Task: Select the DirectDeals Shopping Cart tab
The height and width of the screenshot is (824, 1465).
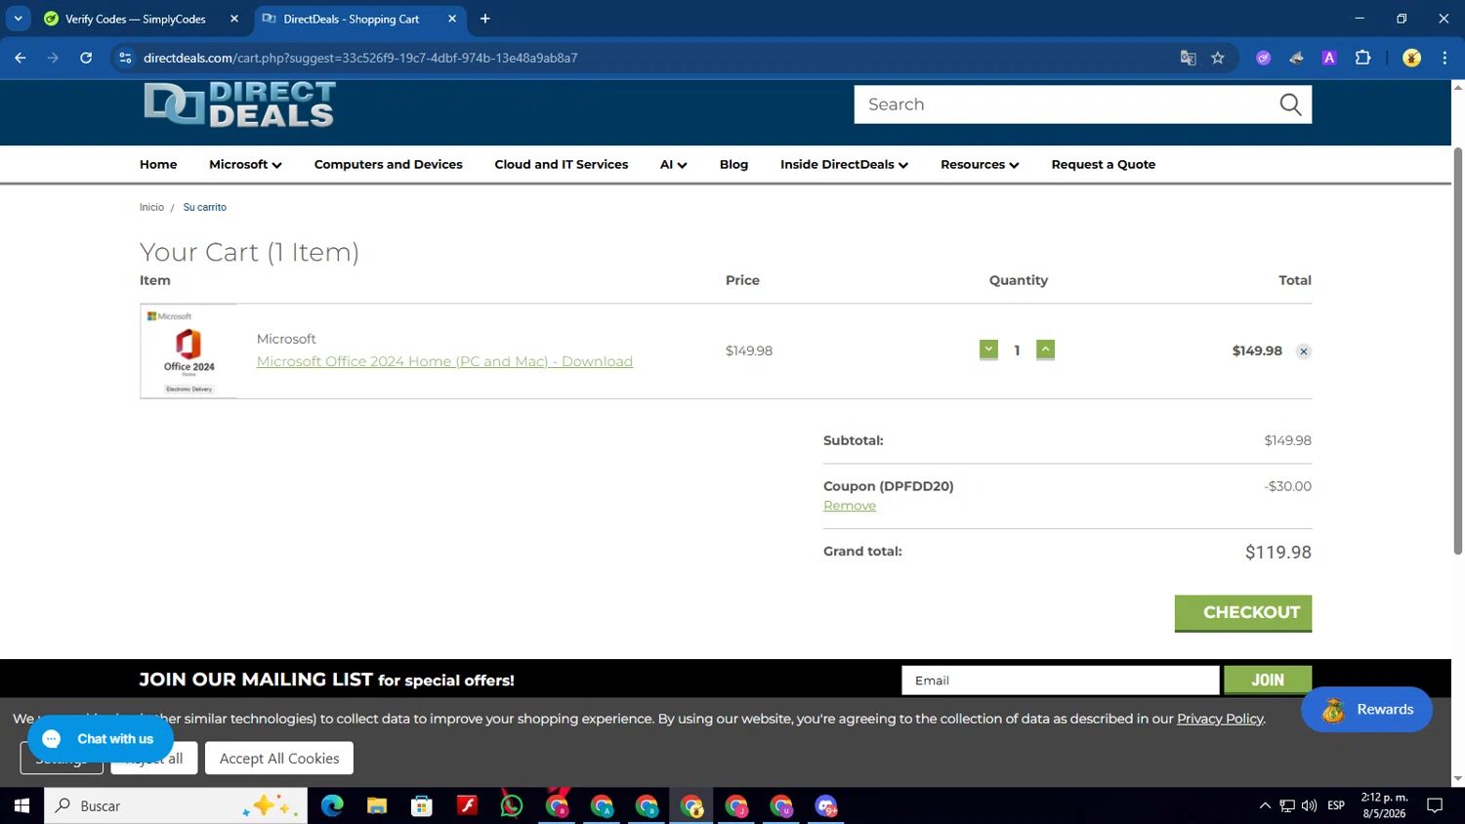Action: [352, 19]
